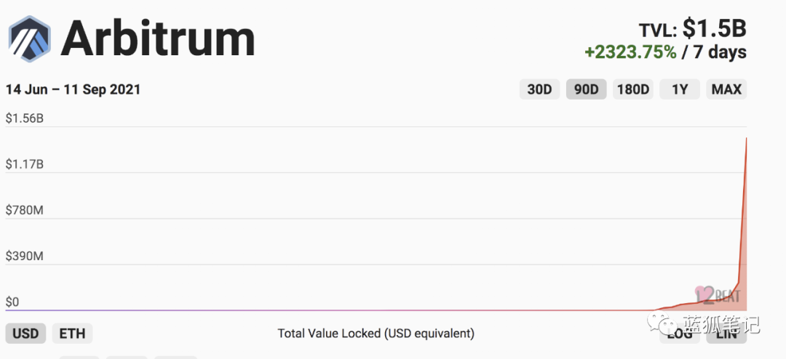Click the Arbitrum title heading

[158, 38]
